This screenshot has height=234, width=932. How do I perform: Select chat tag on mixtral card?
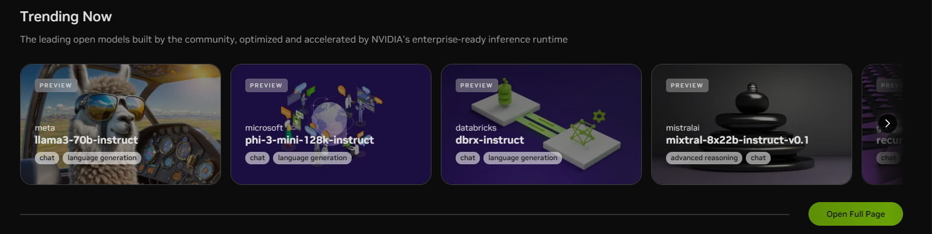click(x=758, y=158)
